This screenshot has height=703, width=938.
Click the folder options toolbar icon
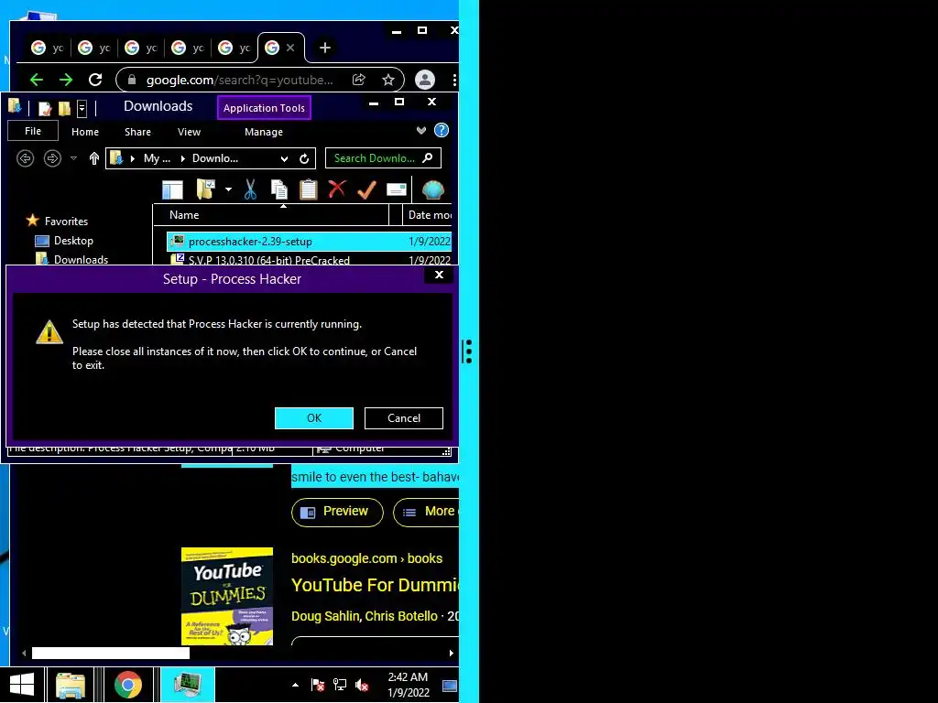coord(206,189)
